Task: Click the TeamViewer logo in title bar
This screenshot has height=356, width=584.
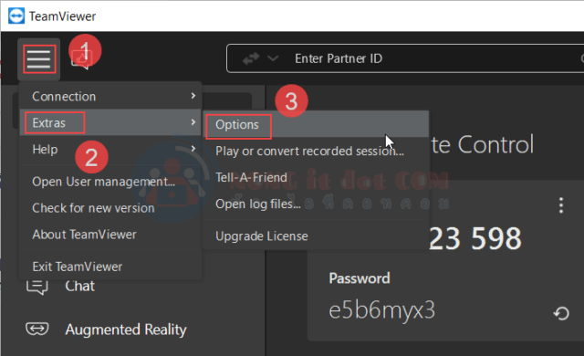Action: [x=16, y=16]
